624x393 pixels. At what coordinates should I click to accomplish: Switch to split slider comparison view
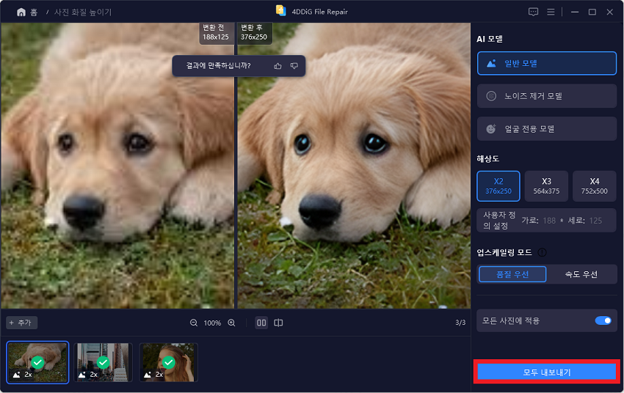tap(278, 323)
